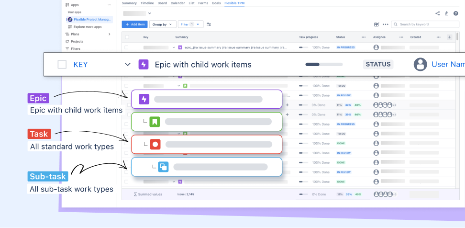
Task: Click the add column plus icon
Action: (x=449, y=37)
